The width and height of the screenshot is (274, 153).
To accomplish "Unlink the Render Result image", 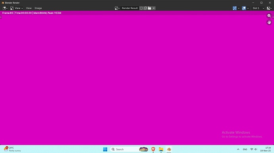I will tap(154, 8).
